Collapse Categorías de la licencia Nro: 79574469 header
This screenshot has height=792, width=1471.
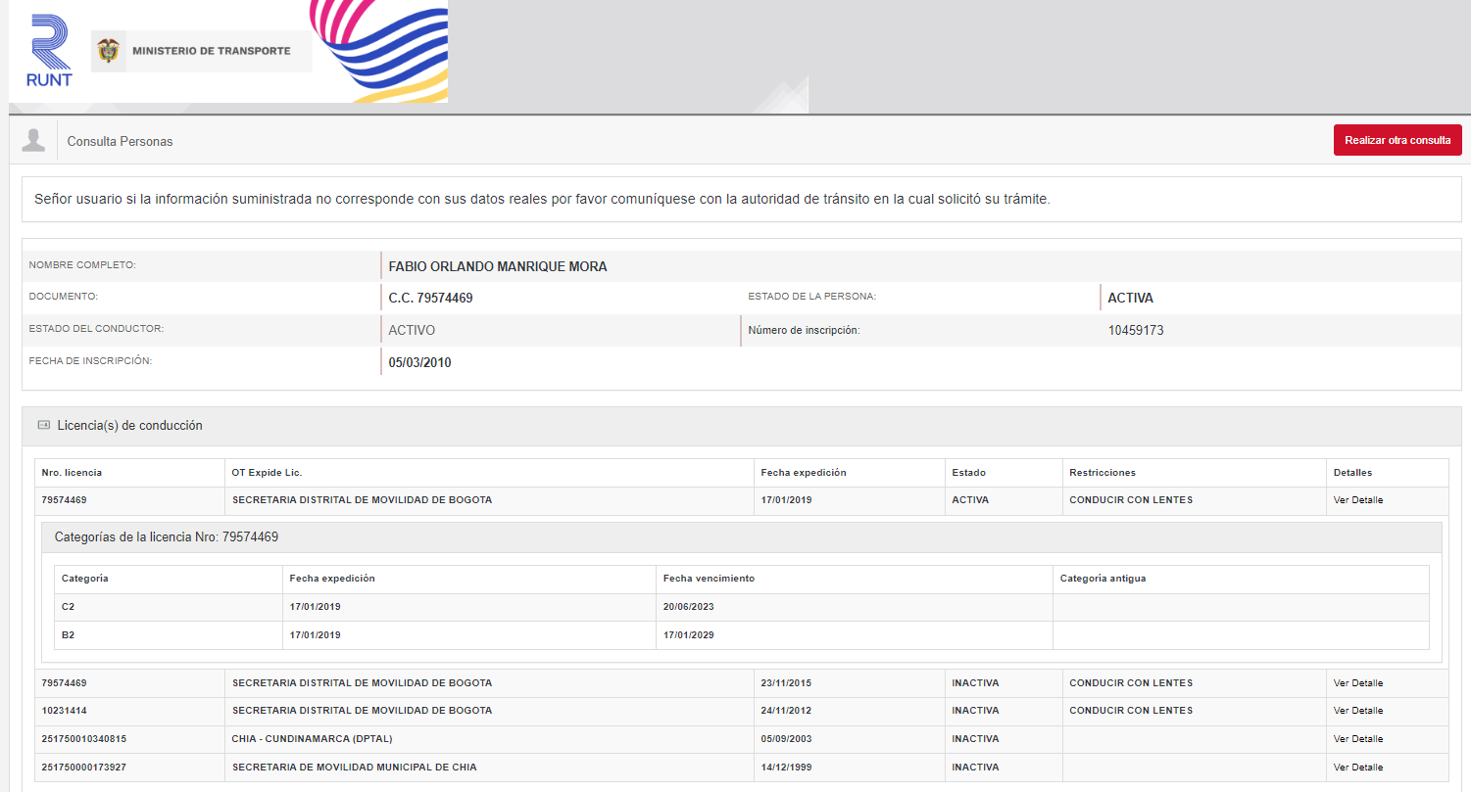point(167,537)
